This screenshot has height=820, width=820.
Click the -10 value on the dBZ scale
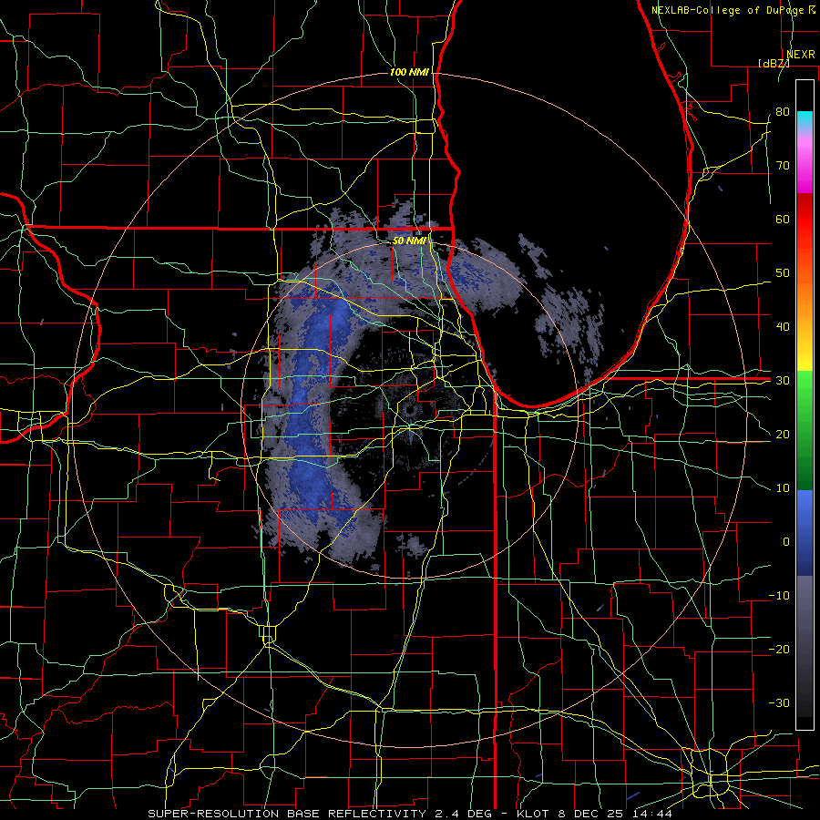tap(779, 596)
